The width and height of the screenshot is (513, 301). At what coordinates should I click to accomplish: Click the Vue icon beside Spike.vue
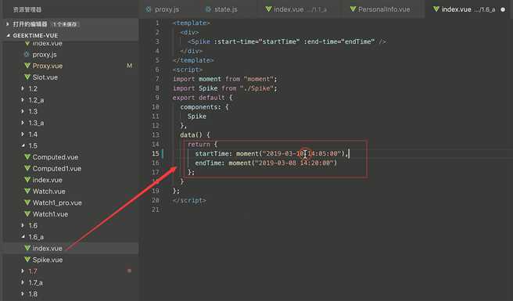(27, 260)
